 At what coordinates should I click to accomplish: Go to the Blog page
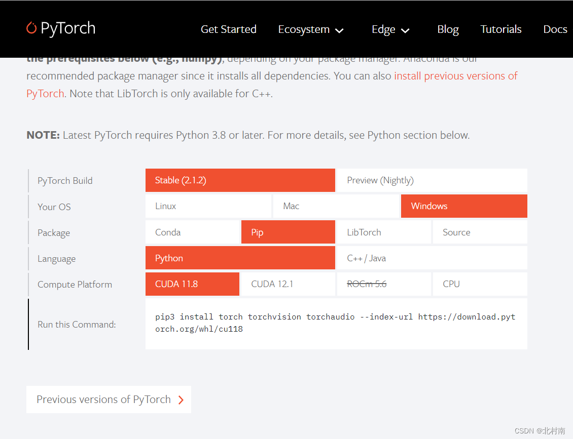[x=448, y=29]
